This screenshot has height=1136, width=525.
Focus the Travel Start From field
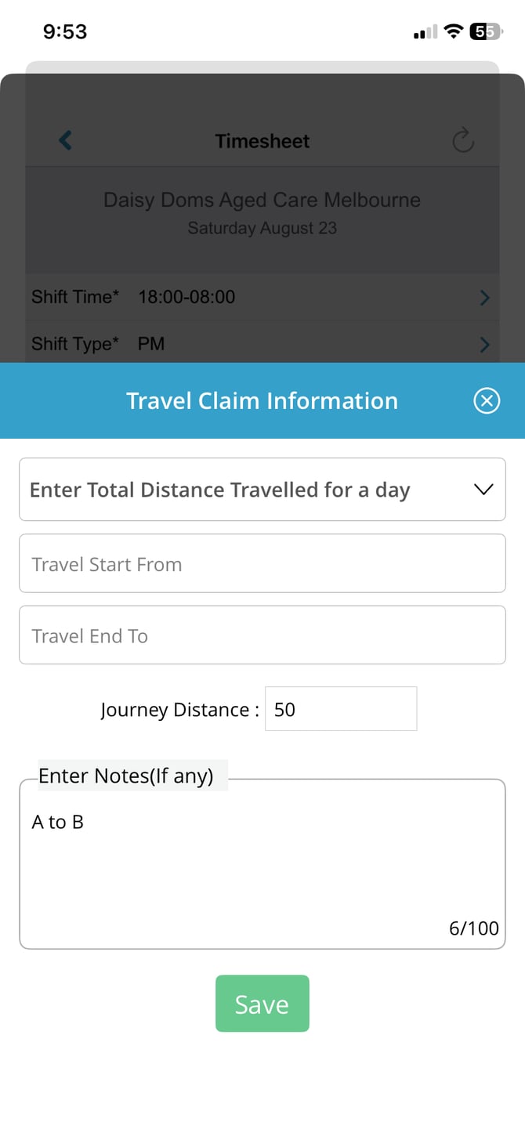[262, 564]
